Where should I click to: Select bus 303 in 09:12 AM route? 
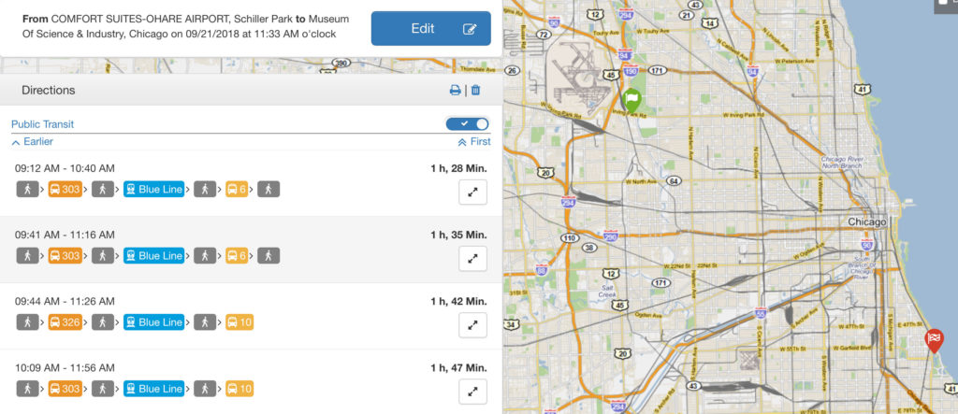[65, 190]
